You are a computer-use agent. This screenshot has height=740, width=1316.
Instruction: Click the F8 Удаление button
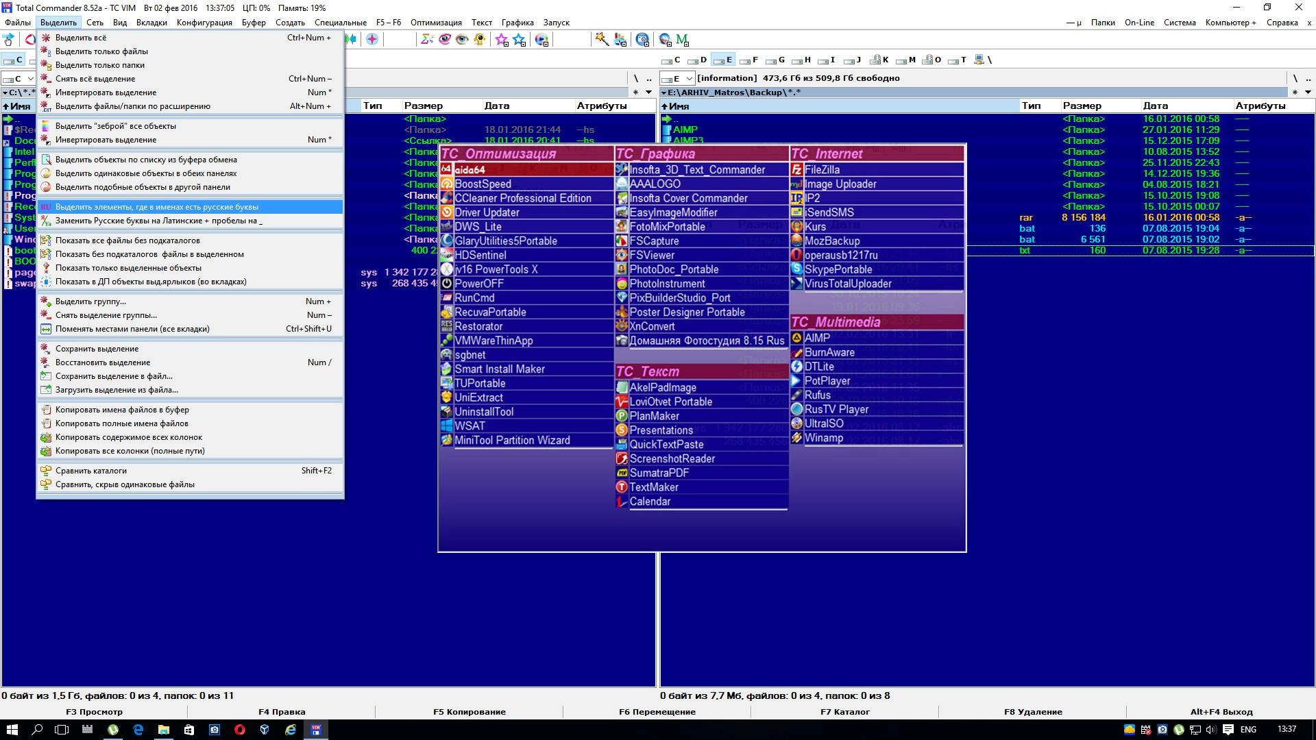pos(1033,712)
